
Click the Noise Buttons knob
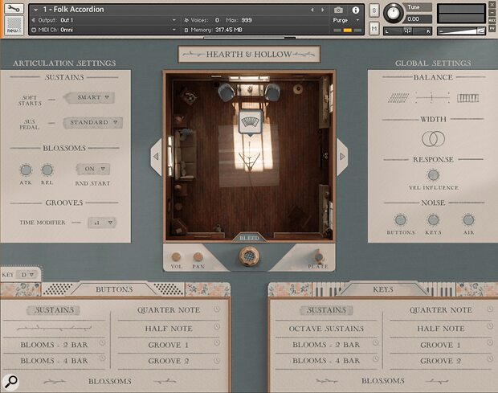[x=400, y=220]
